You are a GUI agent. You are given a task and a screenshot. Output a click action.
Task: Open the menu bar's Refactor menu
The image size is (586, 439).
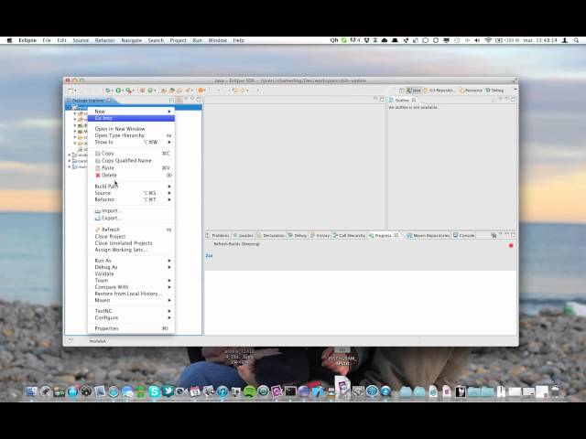104,40
